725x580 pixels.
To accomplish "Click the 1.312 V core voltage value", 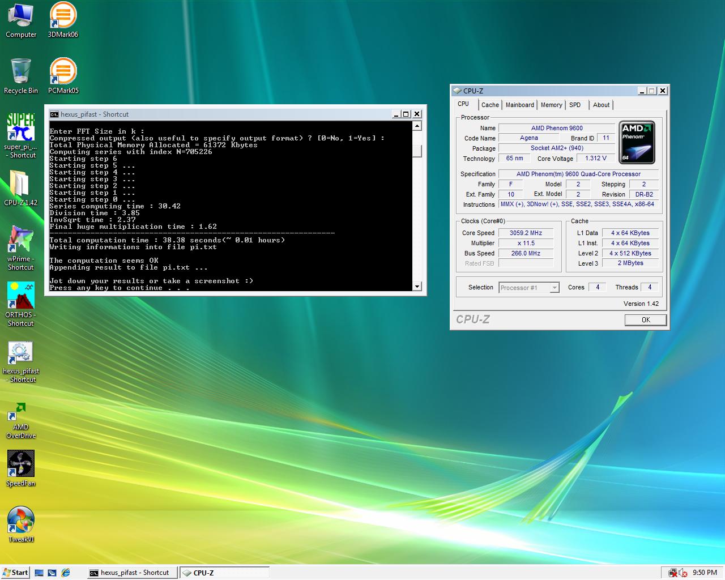I will coord(596,158).
